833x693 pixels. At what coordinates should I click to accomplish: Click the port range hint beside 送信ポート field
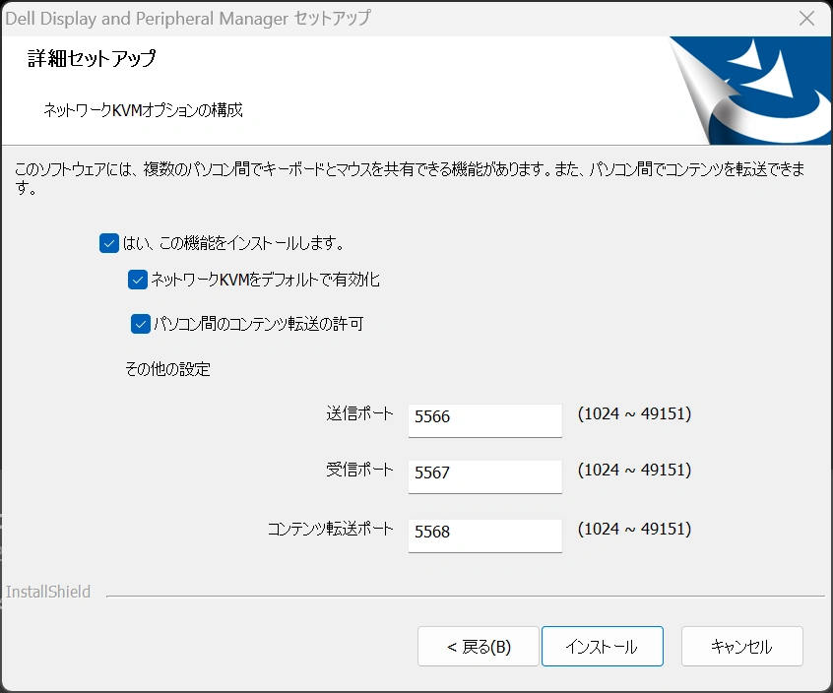click(x=634, y=414)
